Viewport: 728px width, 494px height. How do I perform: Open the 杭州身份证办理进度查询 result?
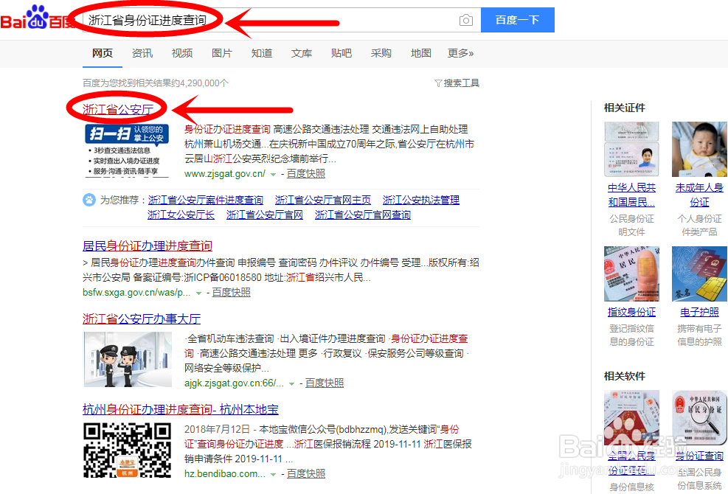click(181, 409)
